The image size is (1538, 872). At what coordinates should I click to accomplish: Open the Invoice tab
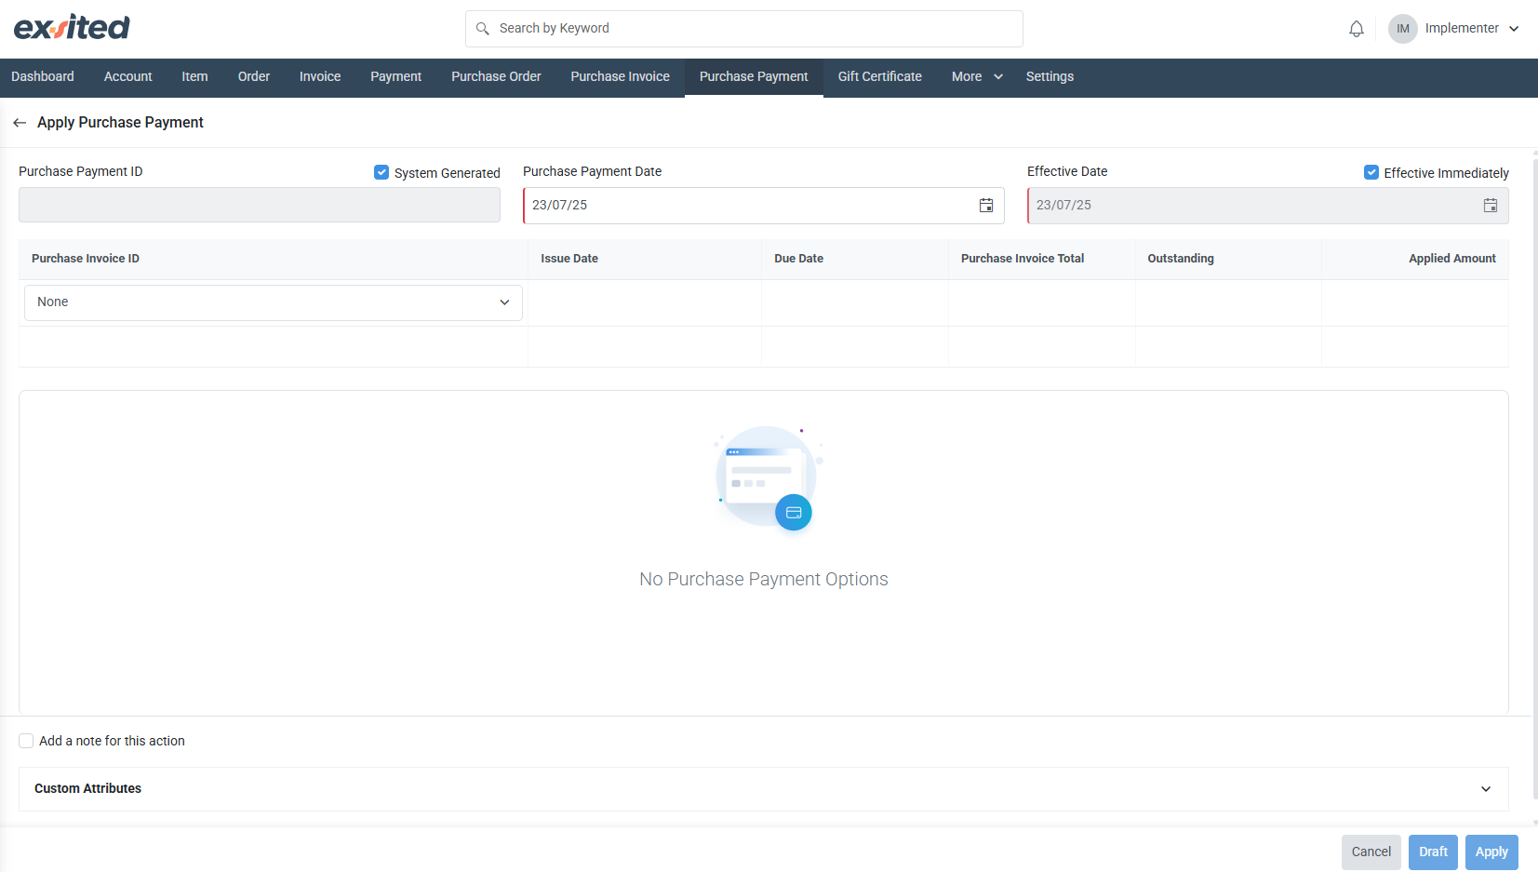[320, 77]
